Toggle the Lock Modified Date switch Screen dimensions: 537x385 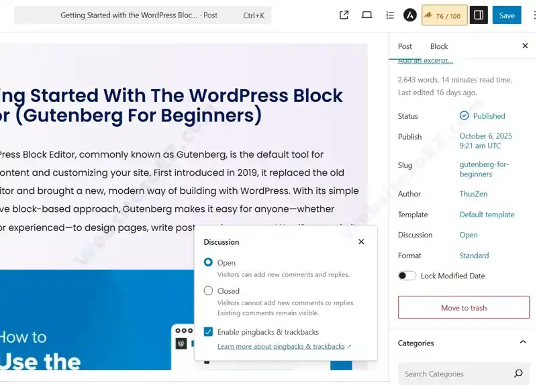click(x=407, y=276)
